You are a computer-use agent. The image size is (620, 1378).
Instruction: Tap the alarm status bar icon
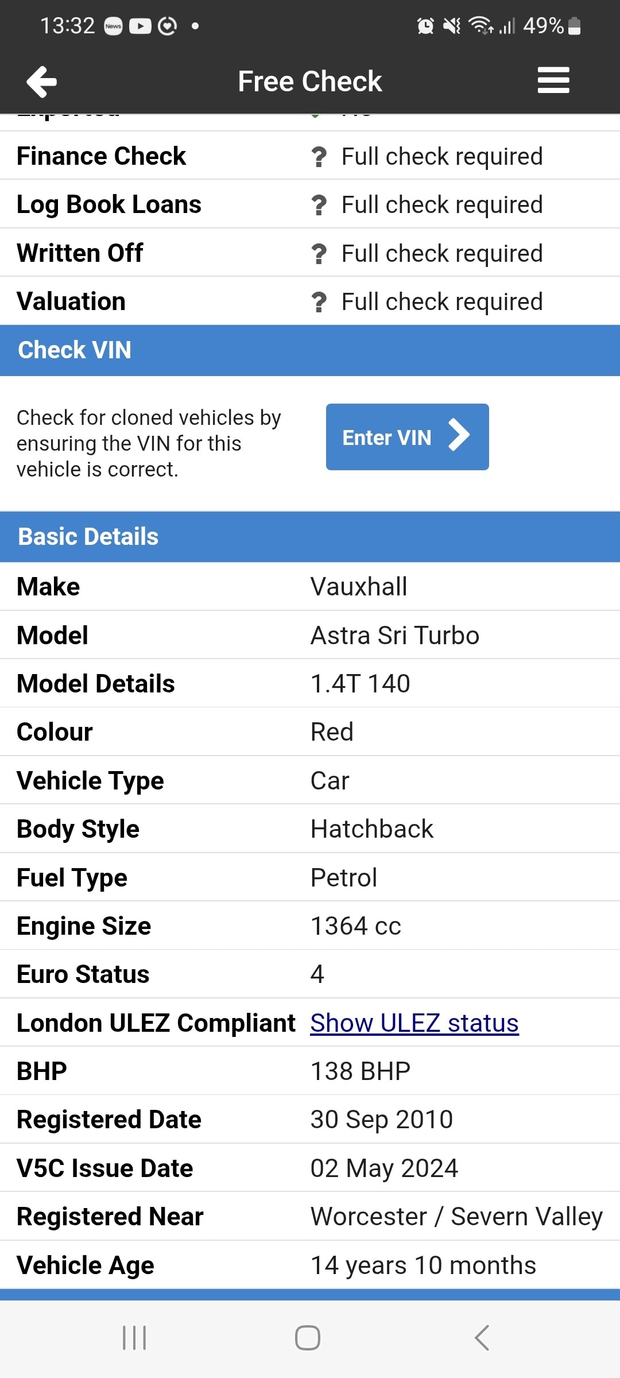pyautogui.click(x=425, y=26)
